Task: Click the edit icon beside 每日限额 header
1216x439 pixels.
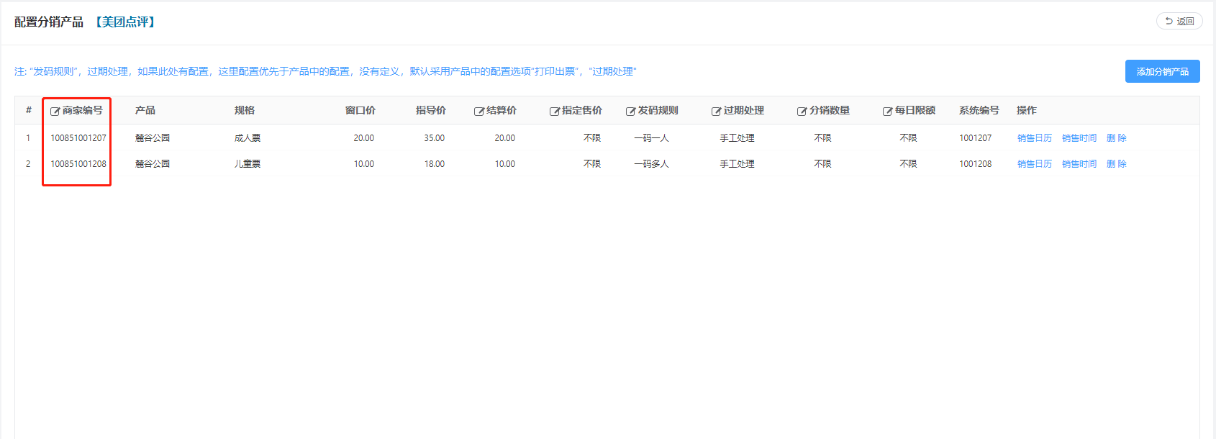Action: [x=887, y=111]
